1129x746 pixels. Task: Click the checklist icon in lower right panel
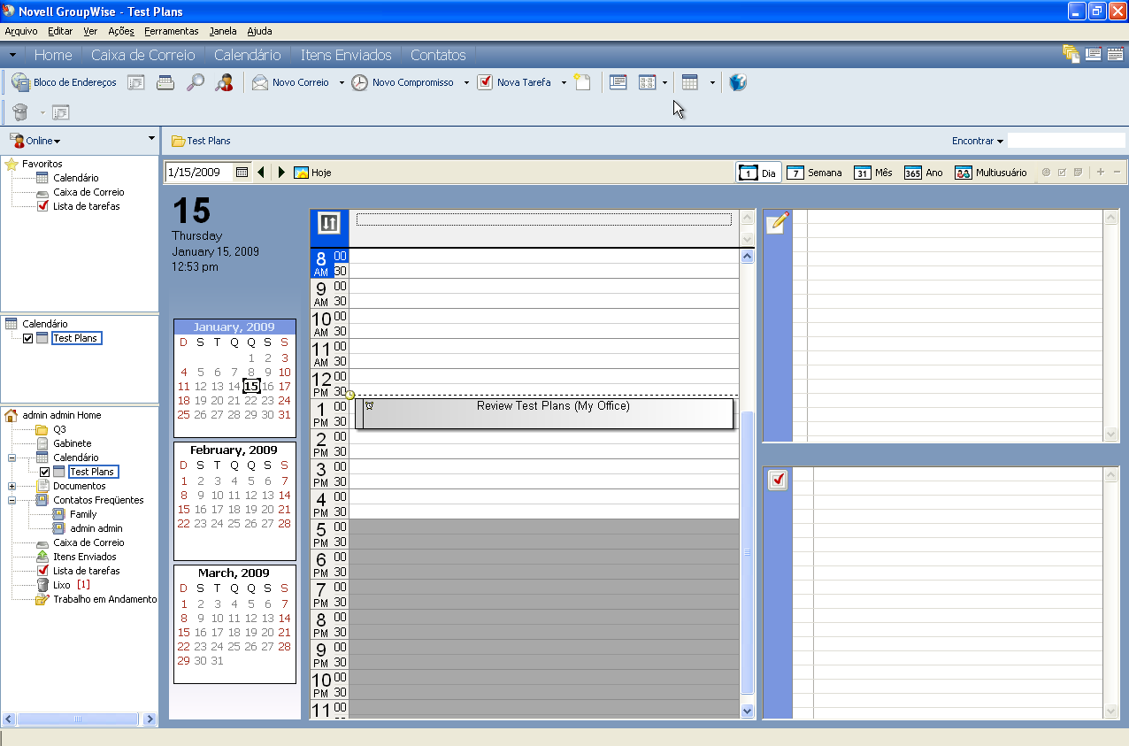tap(778, 480)
